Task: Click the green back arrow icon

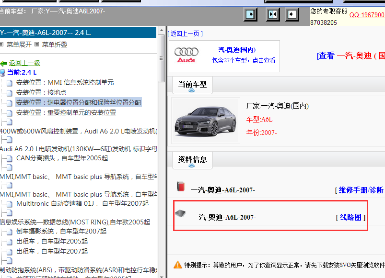Action: (4, 64)
